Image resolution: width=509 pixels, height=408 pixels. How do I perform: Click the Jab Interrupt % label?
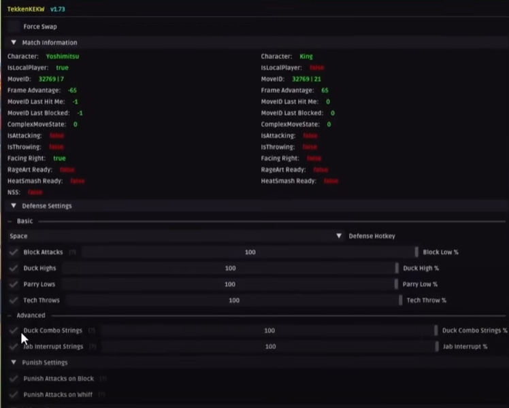tap(465, 346)
